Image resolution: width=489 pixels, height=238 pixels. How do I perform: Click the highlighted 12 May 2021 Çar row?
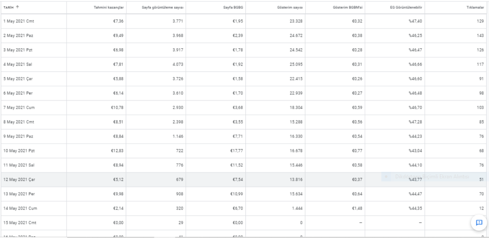(244, 180)
